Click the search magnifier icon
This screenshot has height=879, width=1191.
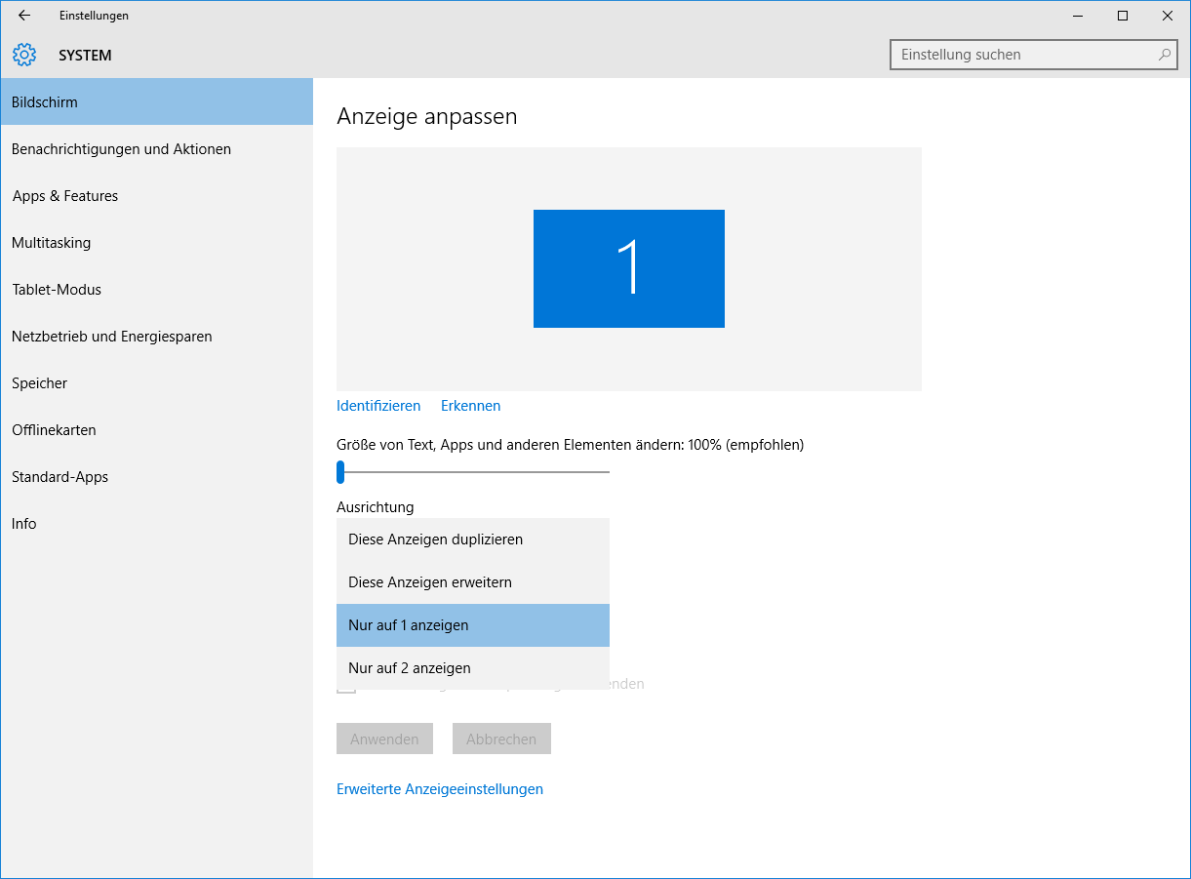click(x=1164, y=55)
